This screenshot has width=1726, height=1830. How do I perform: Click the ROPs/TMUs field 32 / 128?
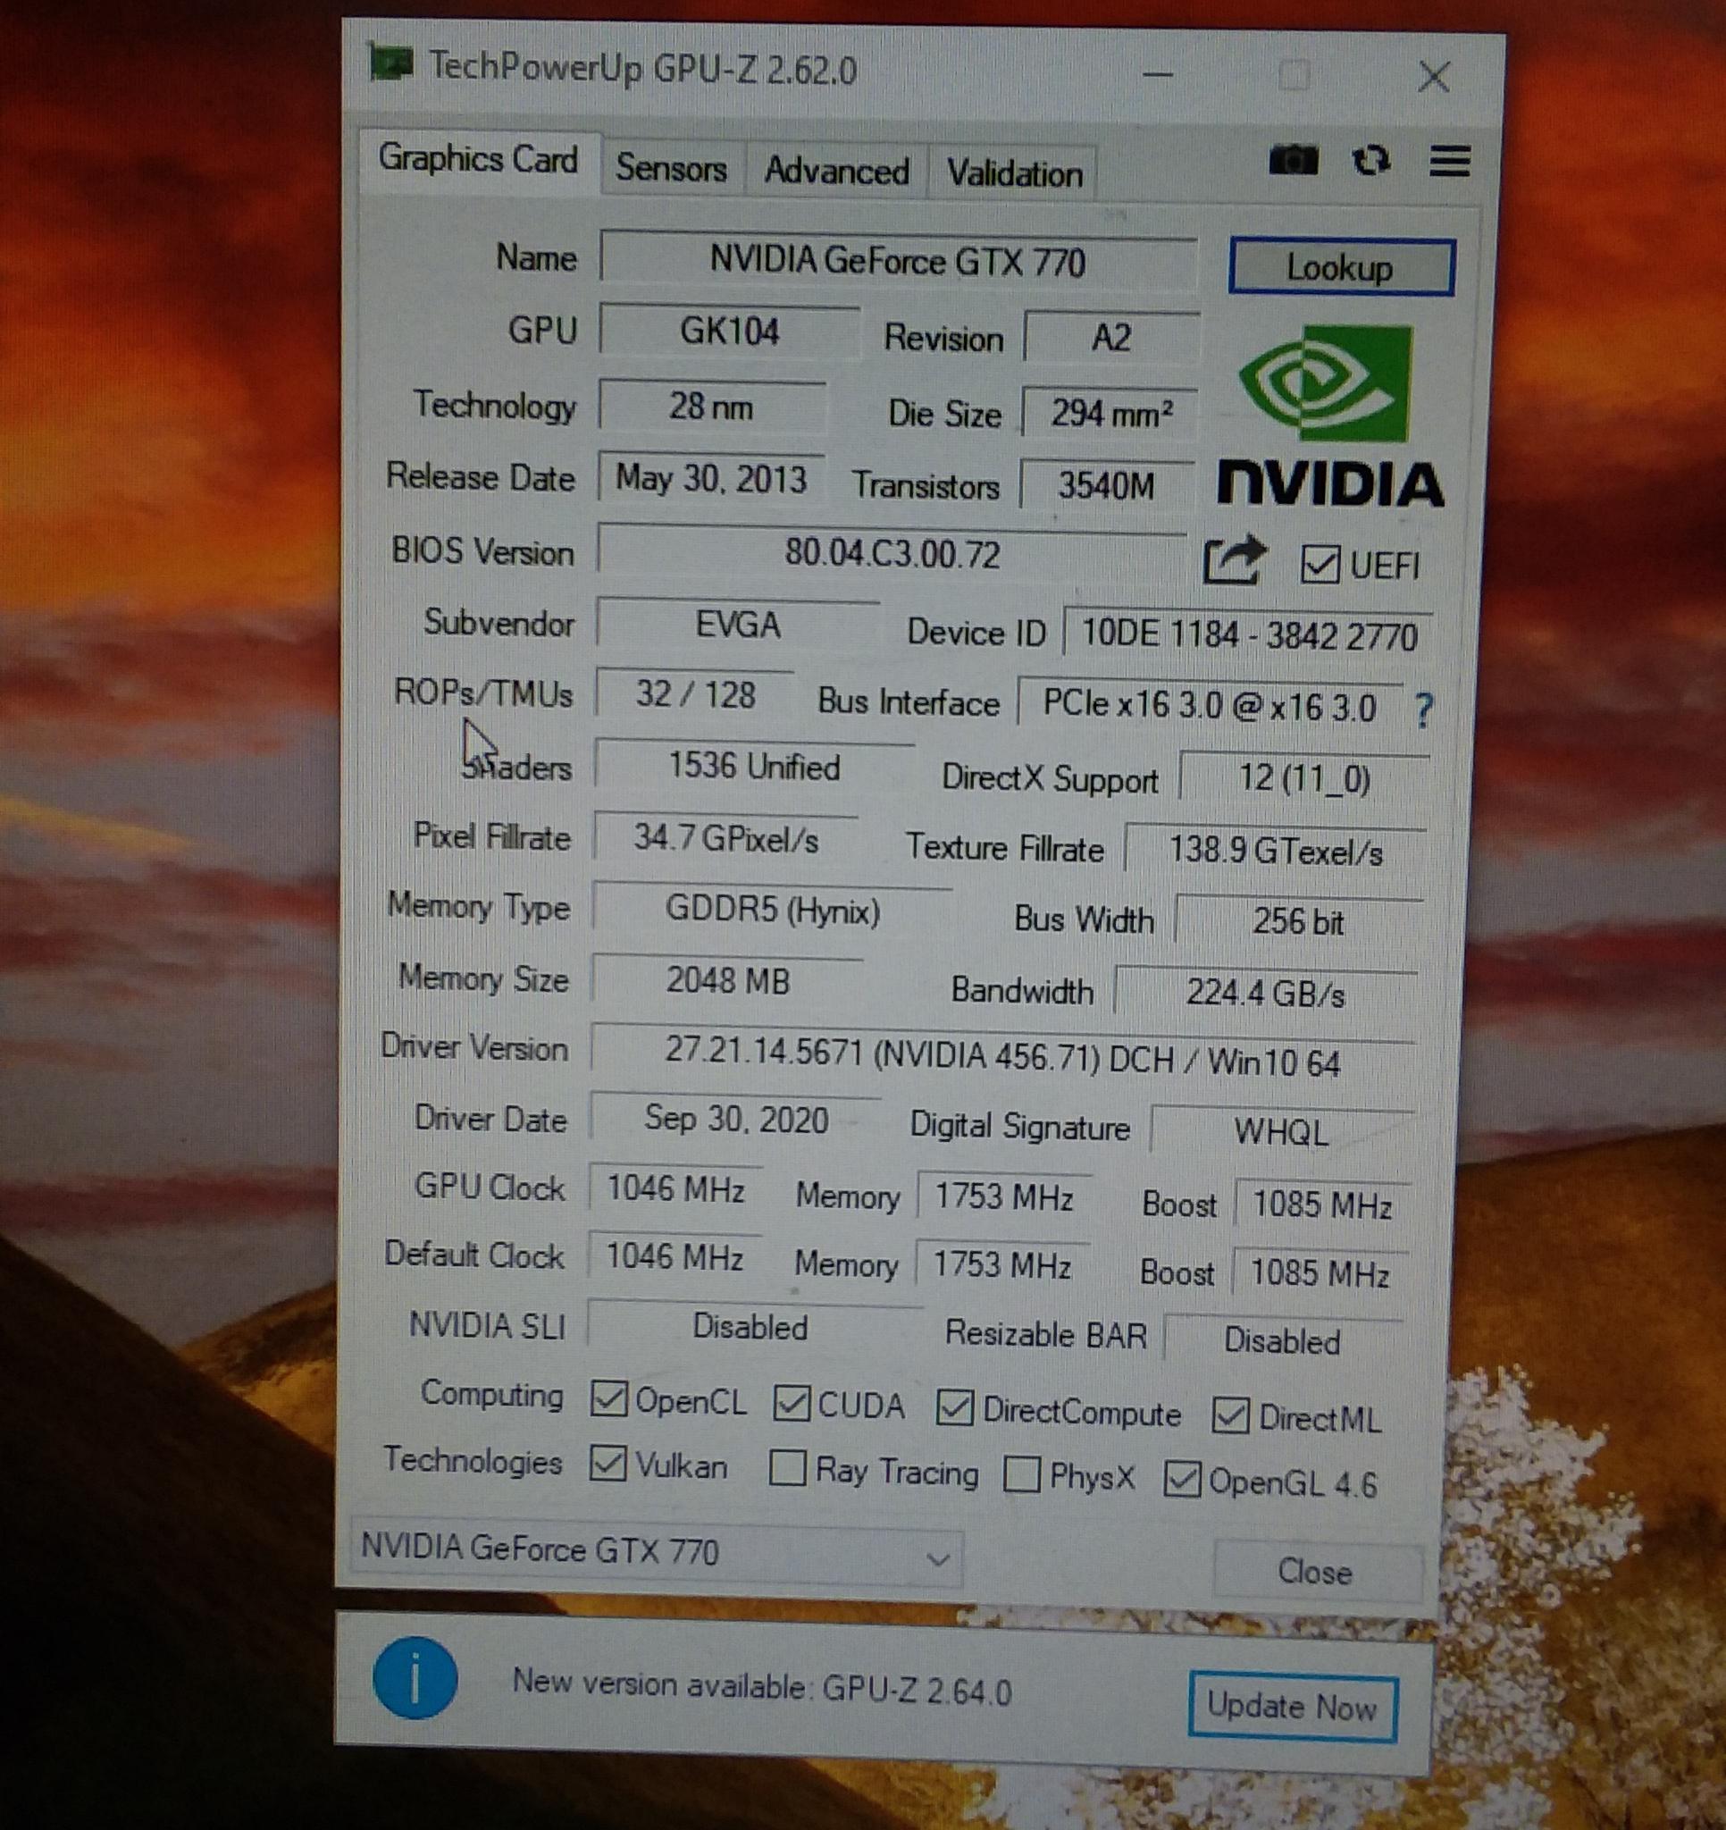click(x=695, y=694)
